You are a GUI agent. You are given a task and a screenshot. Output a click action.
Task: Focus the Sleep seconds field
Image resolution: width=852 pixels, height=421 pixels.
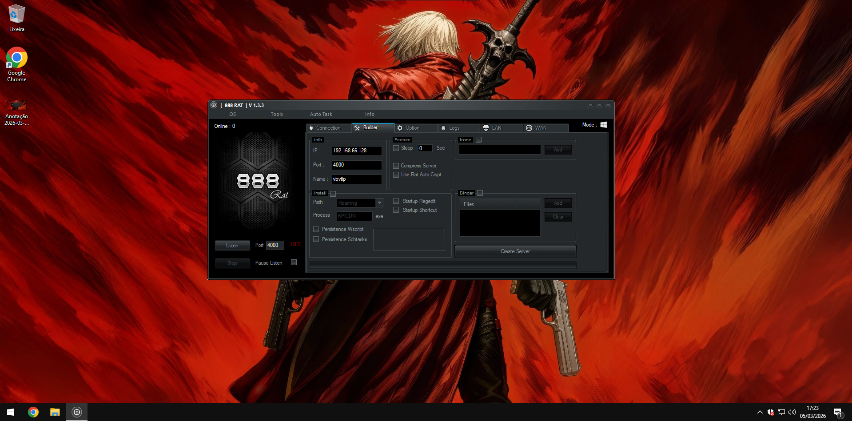(425, 148)
